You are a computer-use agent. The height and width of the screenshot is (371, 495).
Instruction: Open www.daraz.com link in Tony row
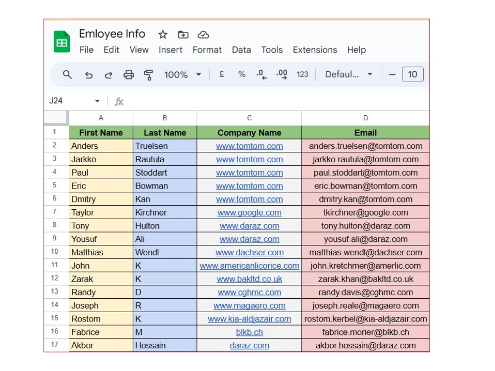point(249,226)
